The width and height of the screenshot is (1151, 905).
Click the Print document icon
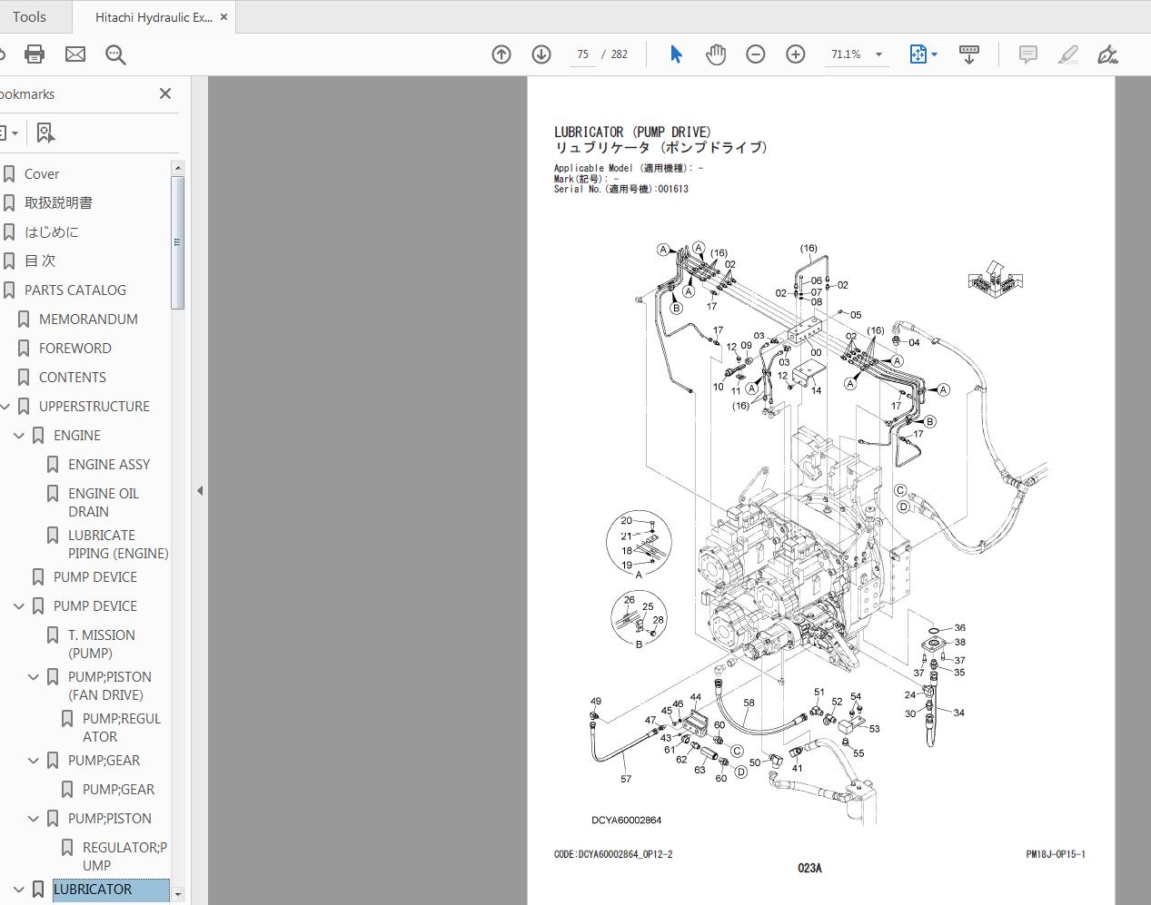(x=34, y=54)
